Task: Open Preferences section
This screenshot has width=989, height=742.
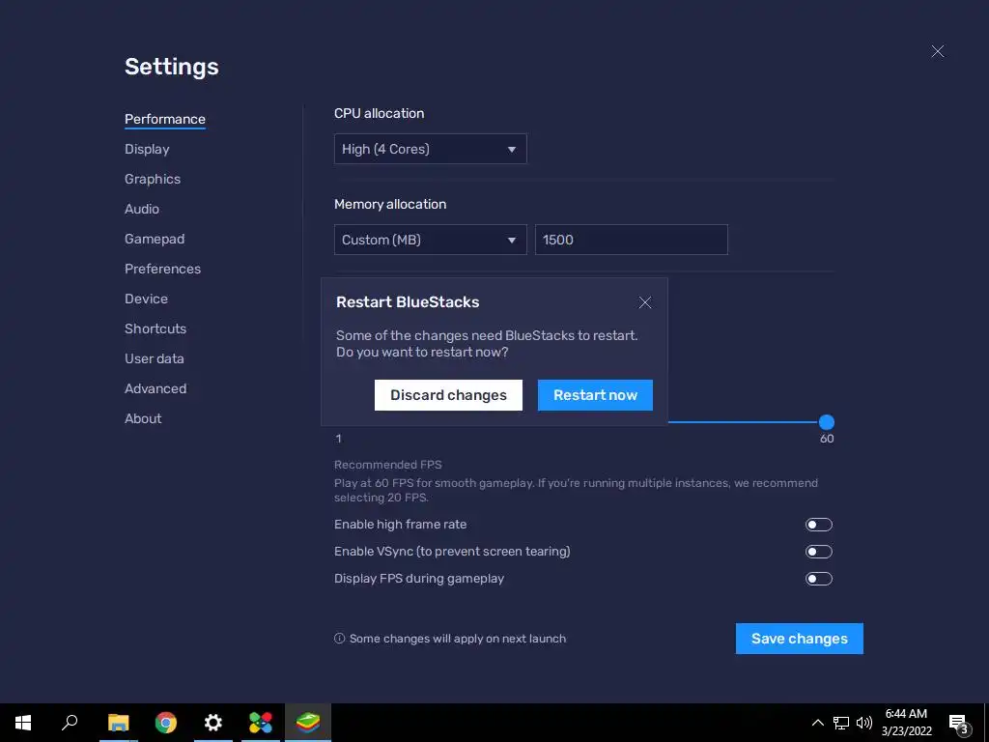Action: (162, 269)
